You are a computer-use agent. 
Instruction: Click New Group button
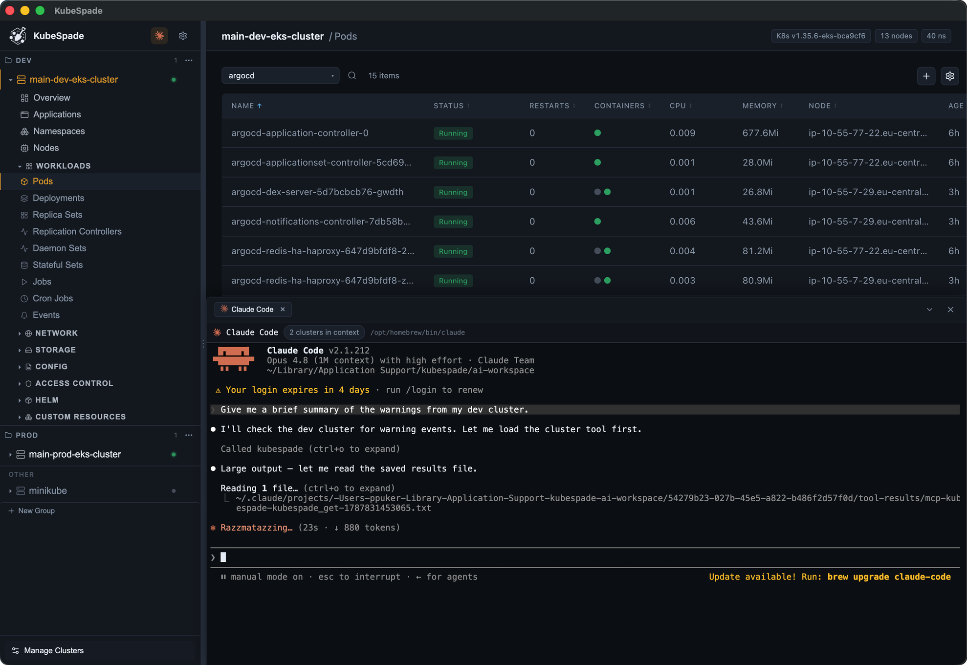pyautogui.click(x=31, y=510)
